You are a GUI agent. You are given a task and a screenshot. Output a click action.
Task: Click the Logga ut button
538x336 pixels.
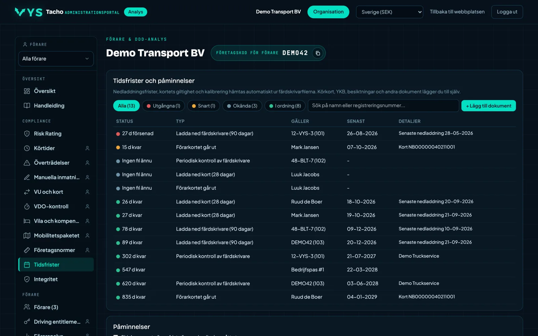pos(507,12)
